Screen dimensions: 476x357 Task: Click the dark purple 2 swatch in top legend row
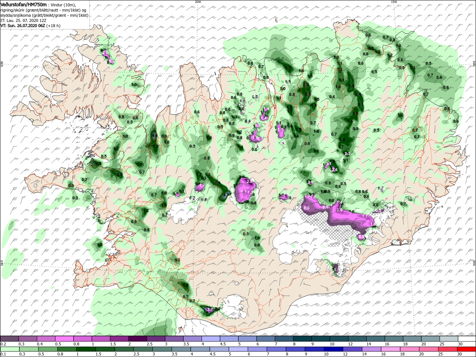click(x=138, y=339)
